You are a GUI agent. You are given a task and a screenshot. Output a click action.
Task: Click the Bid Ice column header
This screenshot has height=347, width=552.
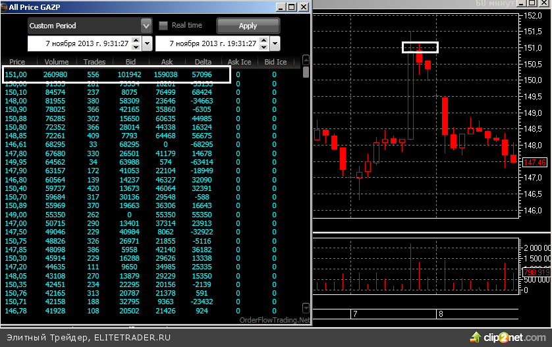tap(275, 62)
